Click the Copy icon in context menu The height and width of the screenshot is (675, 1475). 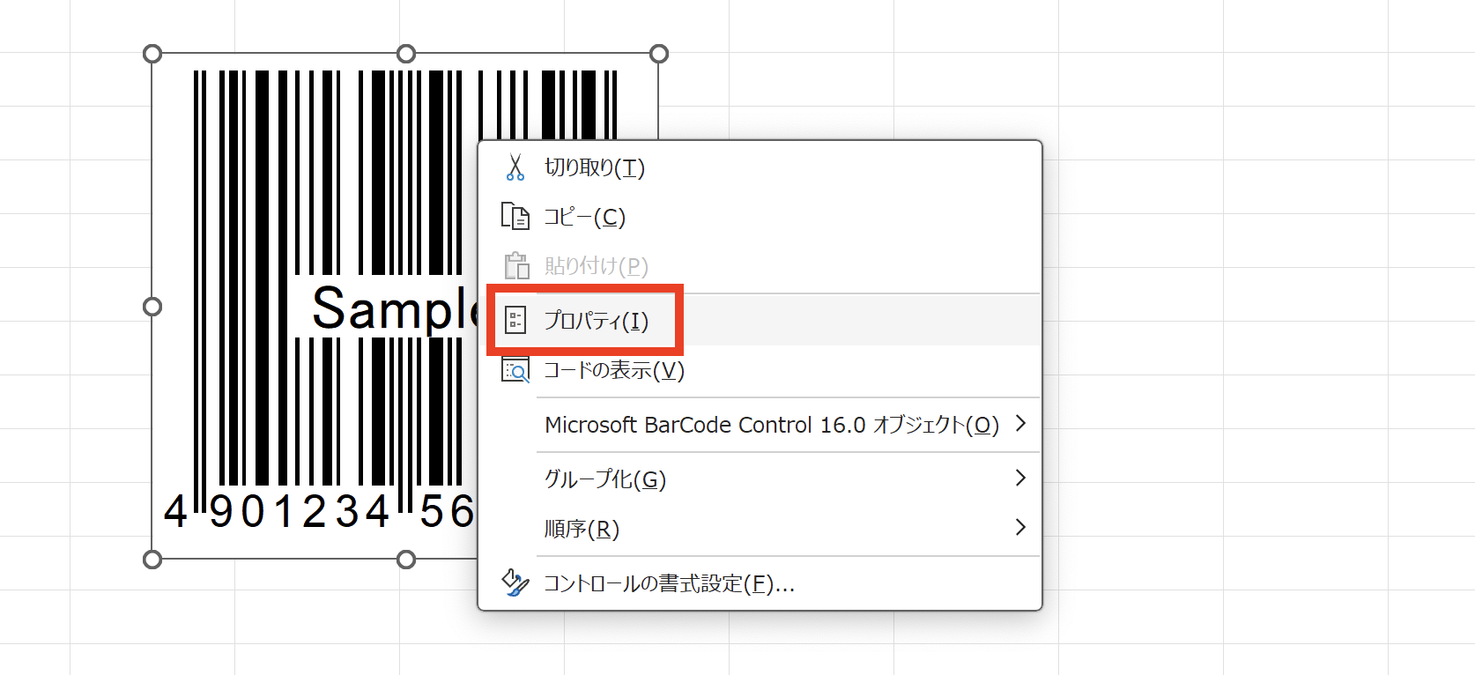[515, 217]
